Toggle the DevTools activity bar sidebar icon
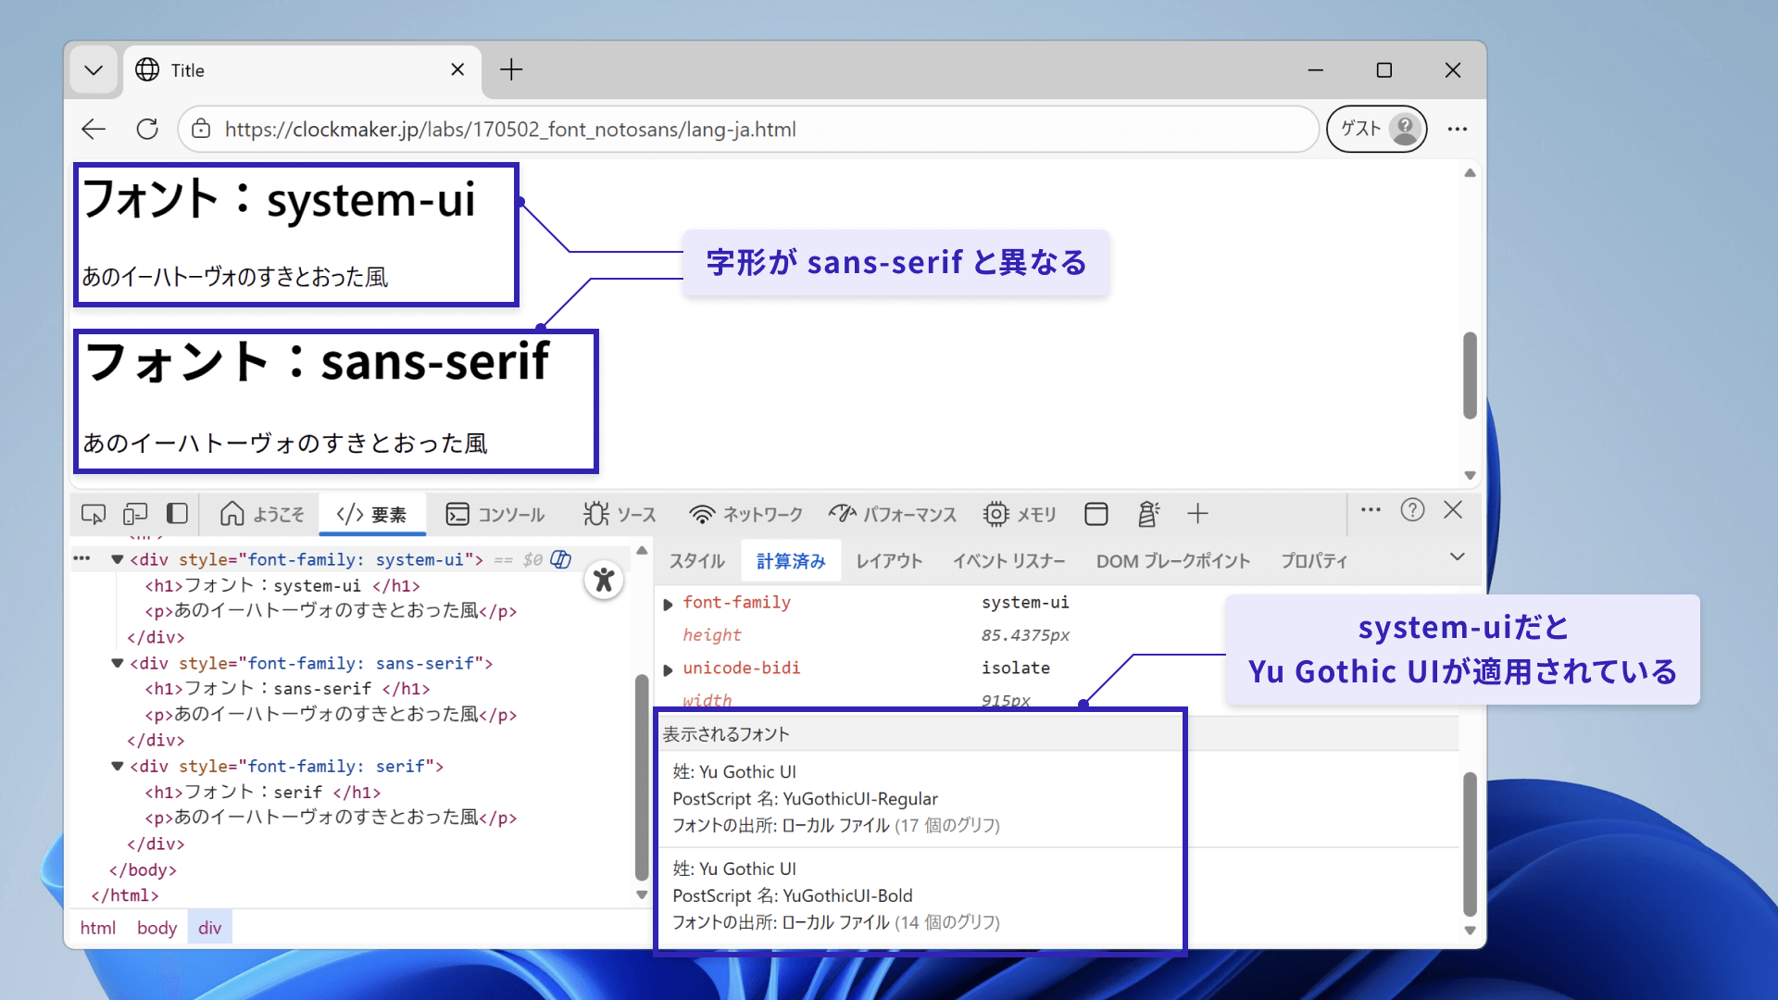Viewport: 1778px width, 1000px height. [177, 514]
